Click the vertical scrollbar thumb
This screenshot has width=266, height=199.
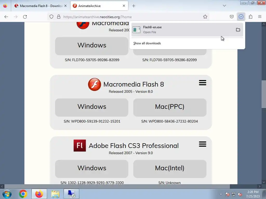click(x=264, y=94)
